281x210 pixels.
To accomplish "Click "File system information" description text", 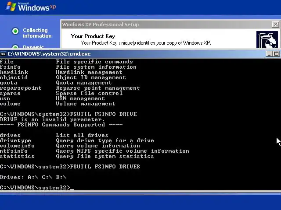I will tap(96, 67).
